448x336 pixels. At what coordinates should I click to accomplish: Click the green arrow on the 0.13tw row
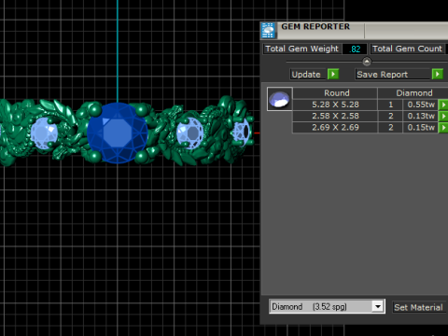point(443,117)
